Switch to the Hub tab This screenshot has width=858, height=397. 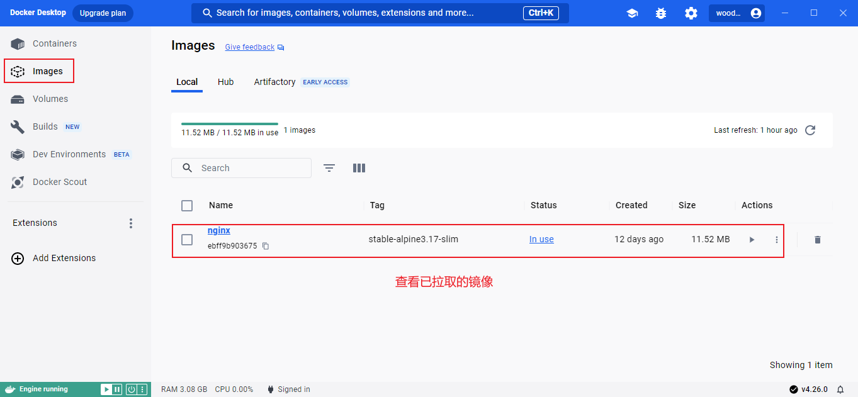(226, 82)
